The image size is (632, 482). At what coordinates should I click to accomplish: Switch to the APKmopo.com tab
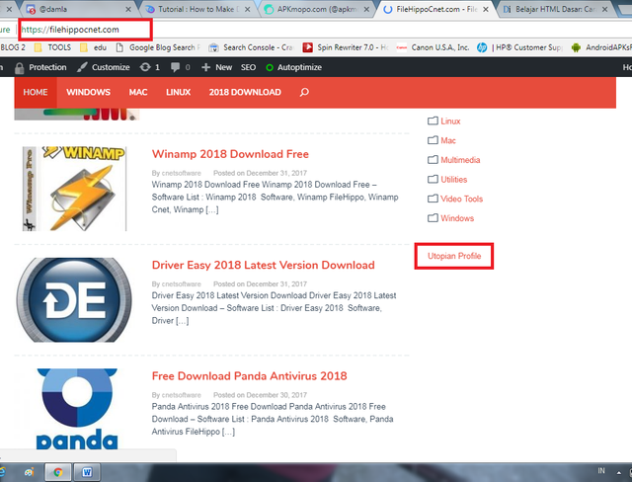pos(316,9)
